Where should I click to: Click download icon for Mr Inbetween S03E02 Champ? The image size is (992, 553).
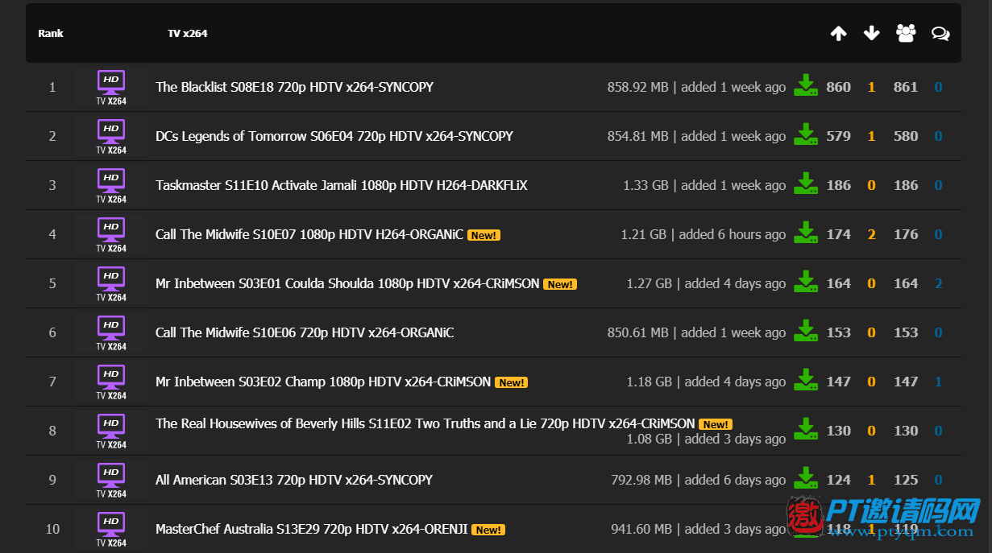point(806,381)
